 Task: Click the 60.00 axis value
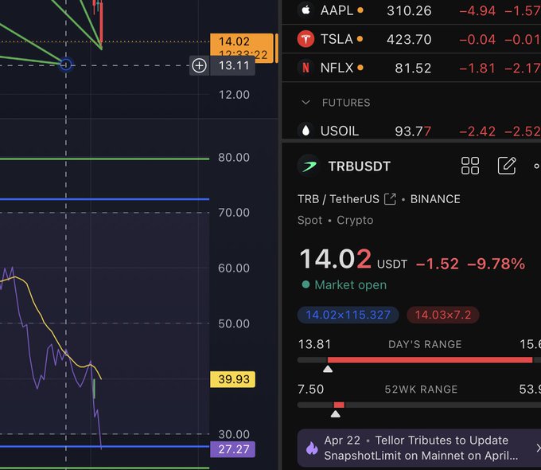234,268
